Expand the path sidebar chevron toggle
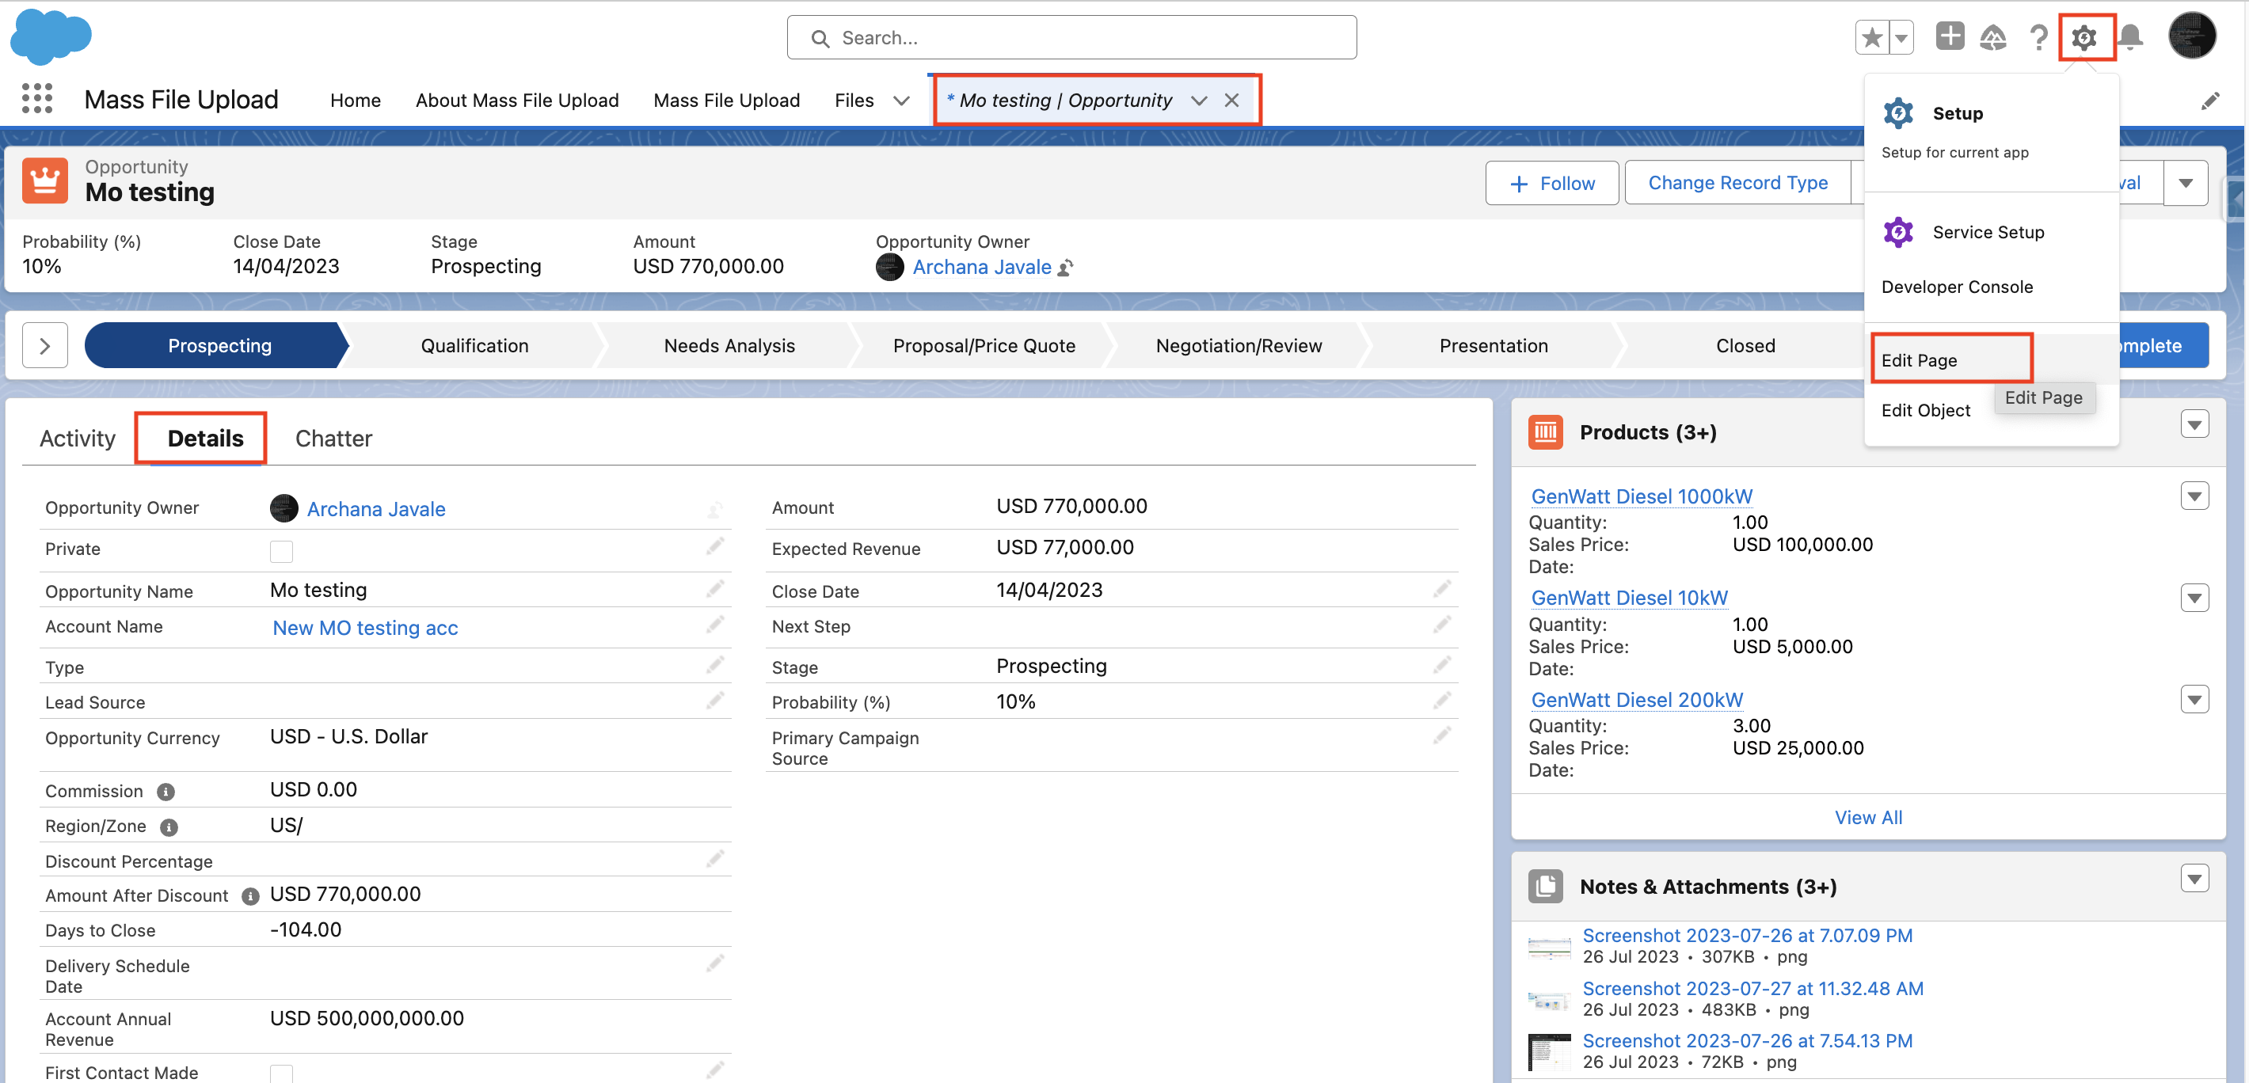This screenshot has width=2249, height=1083. [45, 346]
